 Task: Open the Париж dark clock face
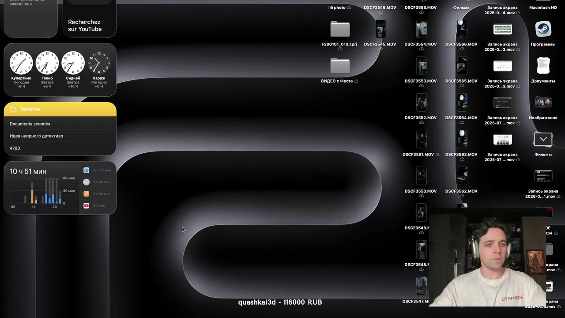99,63
